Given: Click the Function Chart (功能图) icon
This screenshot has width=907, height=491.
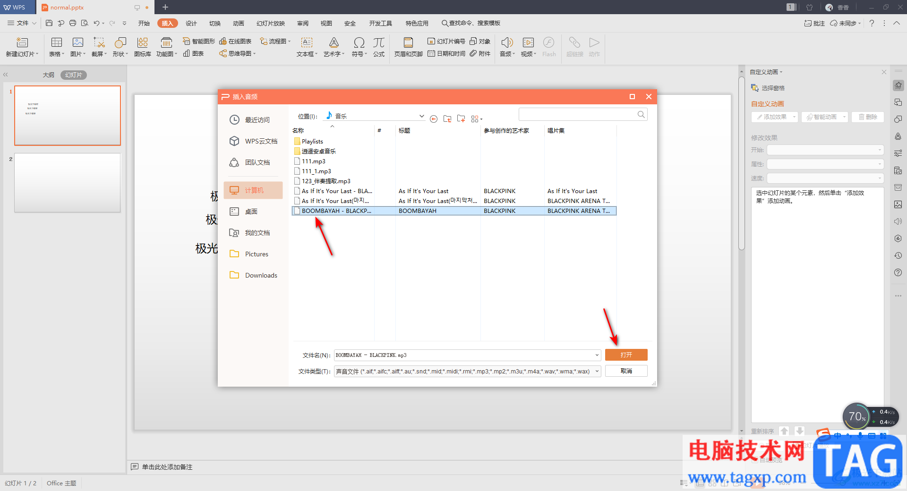Looking at the screenshot, I should [166, 47].
